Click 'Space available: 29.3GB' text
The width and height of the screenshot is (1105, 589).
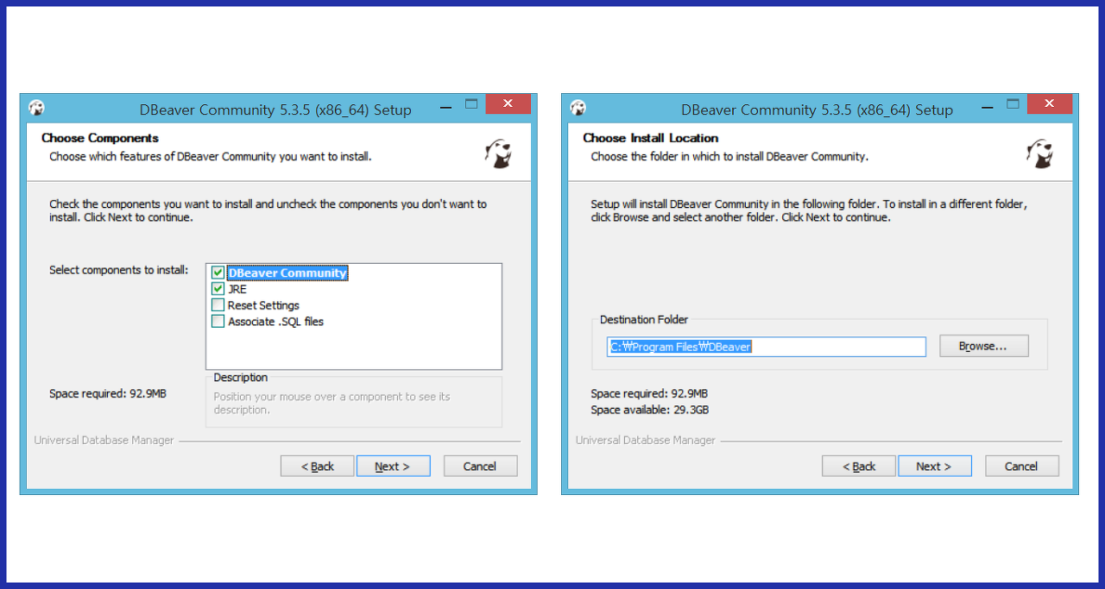point(650,410)
